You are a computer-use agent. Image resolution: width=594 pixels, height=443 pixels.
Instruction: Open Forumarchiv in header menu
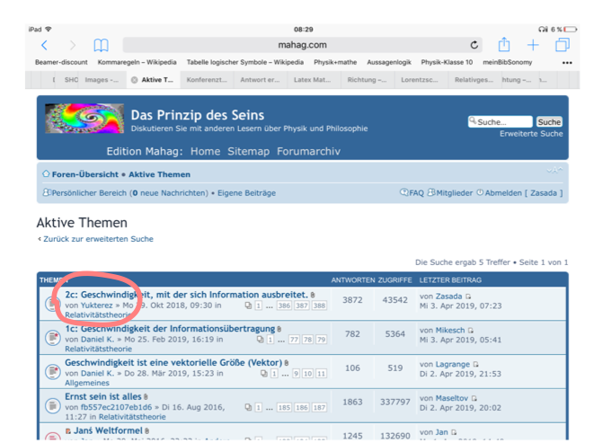tap(308, 151)
